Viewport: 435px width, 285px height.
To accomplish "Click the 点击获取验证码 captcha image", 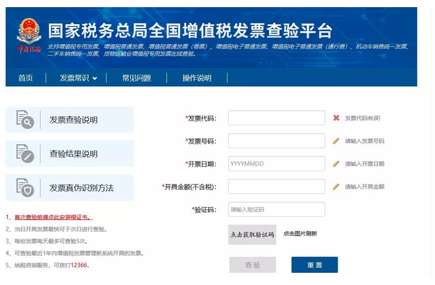I will pos(252,235).
